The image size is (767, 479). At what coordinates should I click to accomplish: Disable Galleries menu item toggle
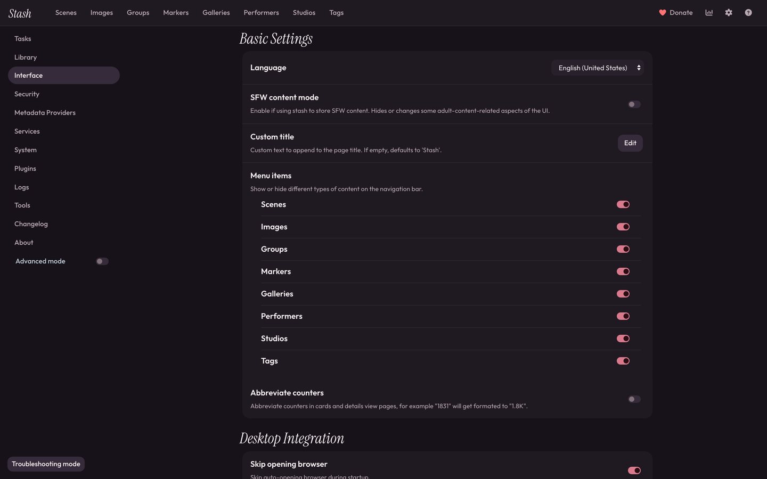click(x=623, y=294)
